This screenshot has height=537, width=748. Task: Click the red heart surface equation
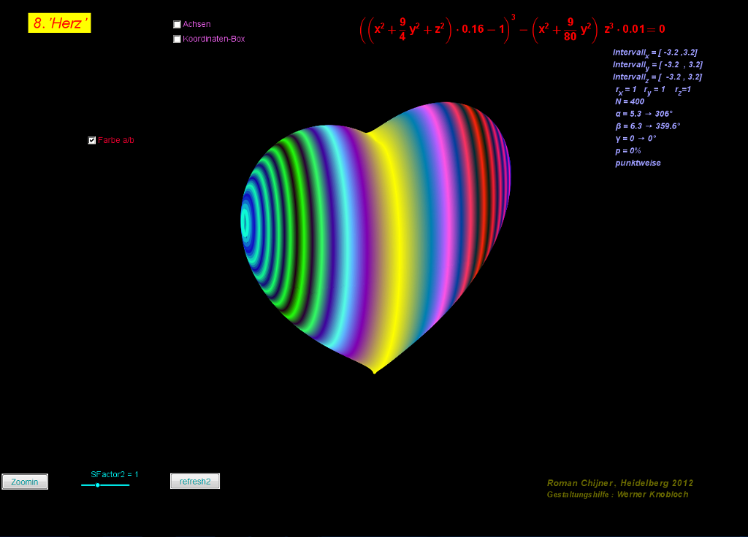pos(512,29)
